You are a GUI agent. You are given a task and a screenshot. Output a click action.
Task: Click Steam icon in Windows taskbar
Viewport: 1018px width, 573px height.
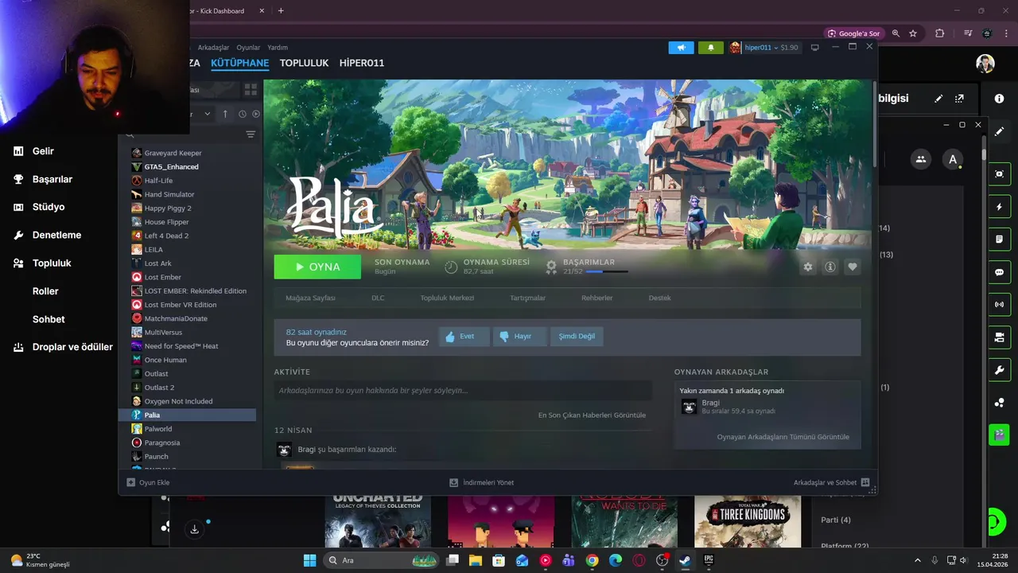tap(685, 560)
